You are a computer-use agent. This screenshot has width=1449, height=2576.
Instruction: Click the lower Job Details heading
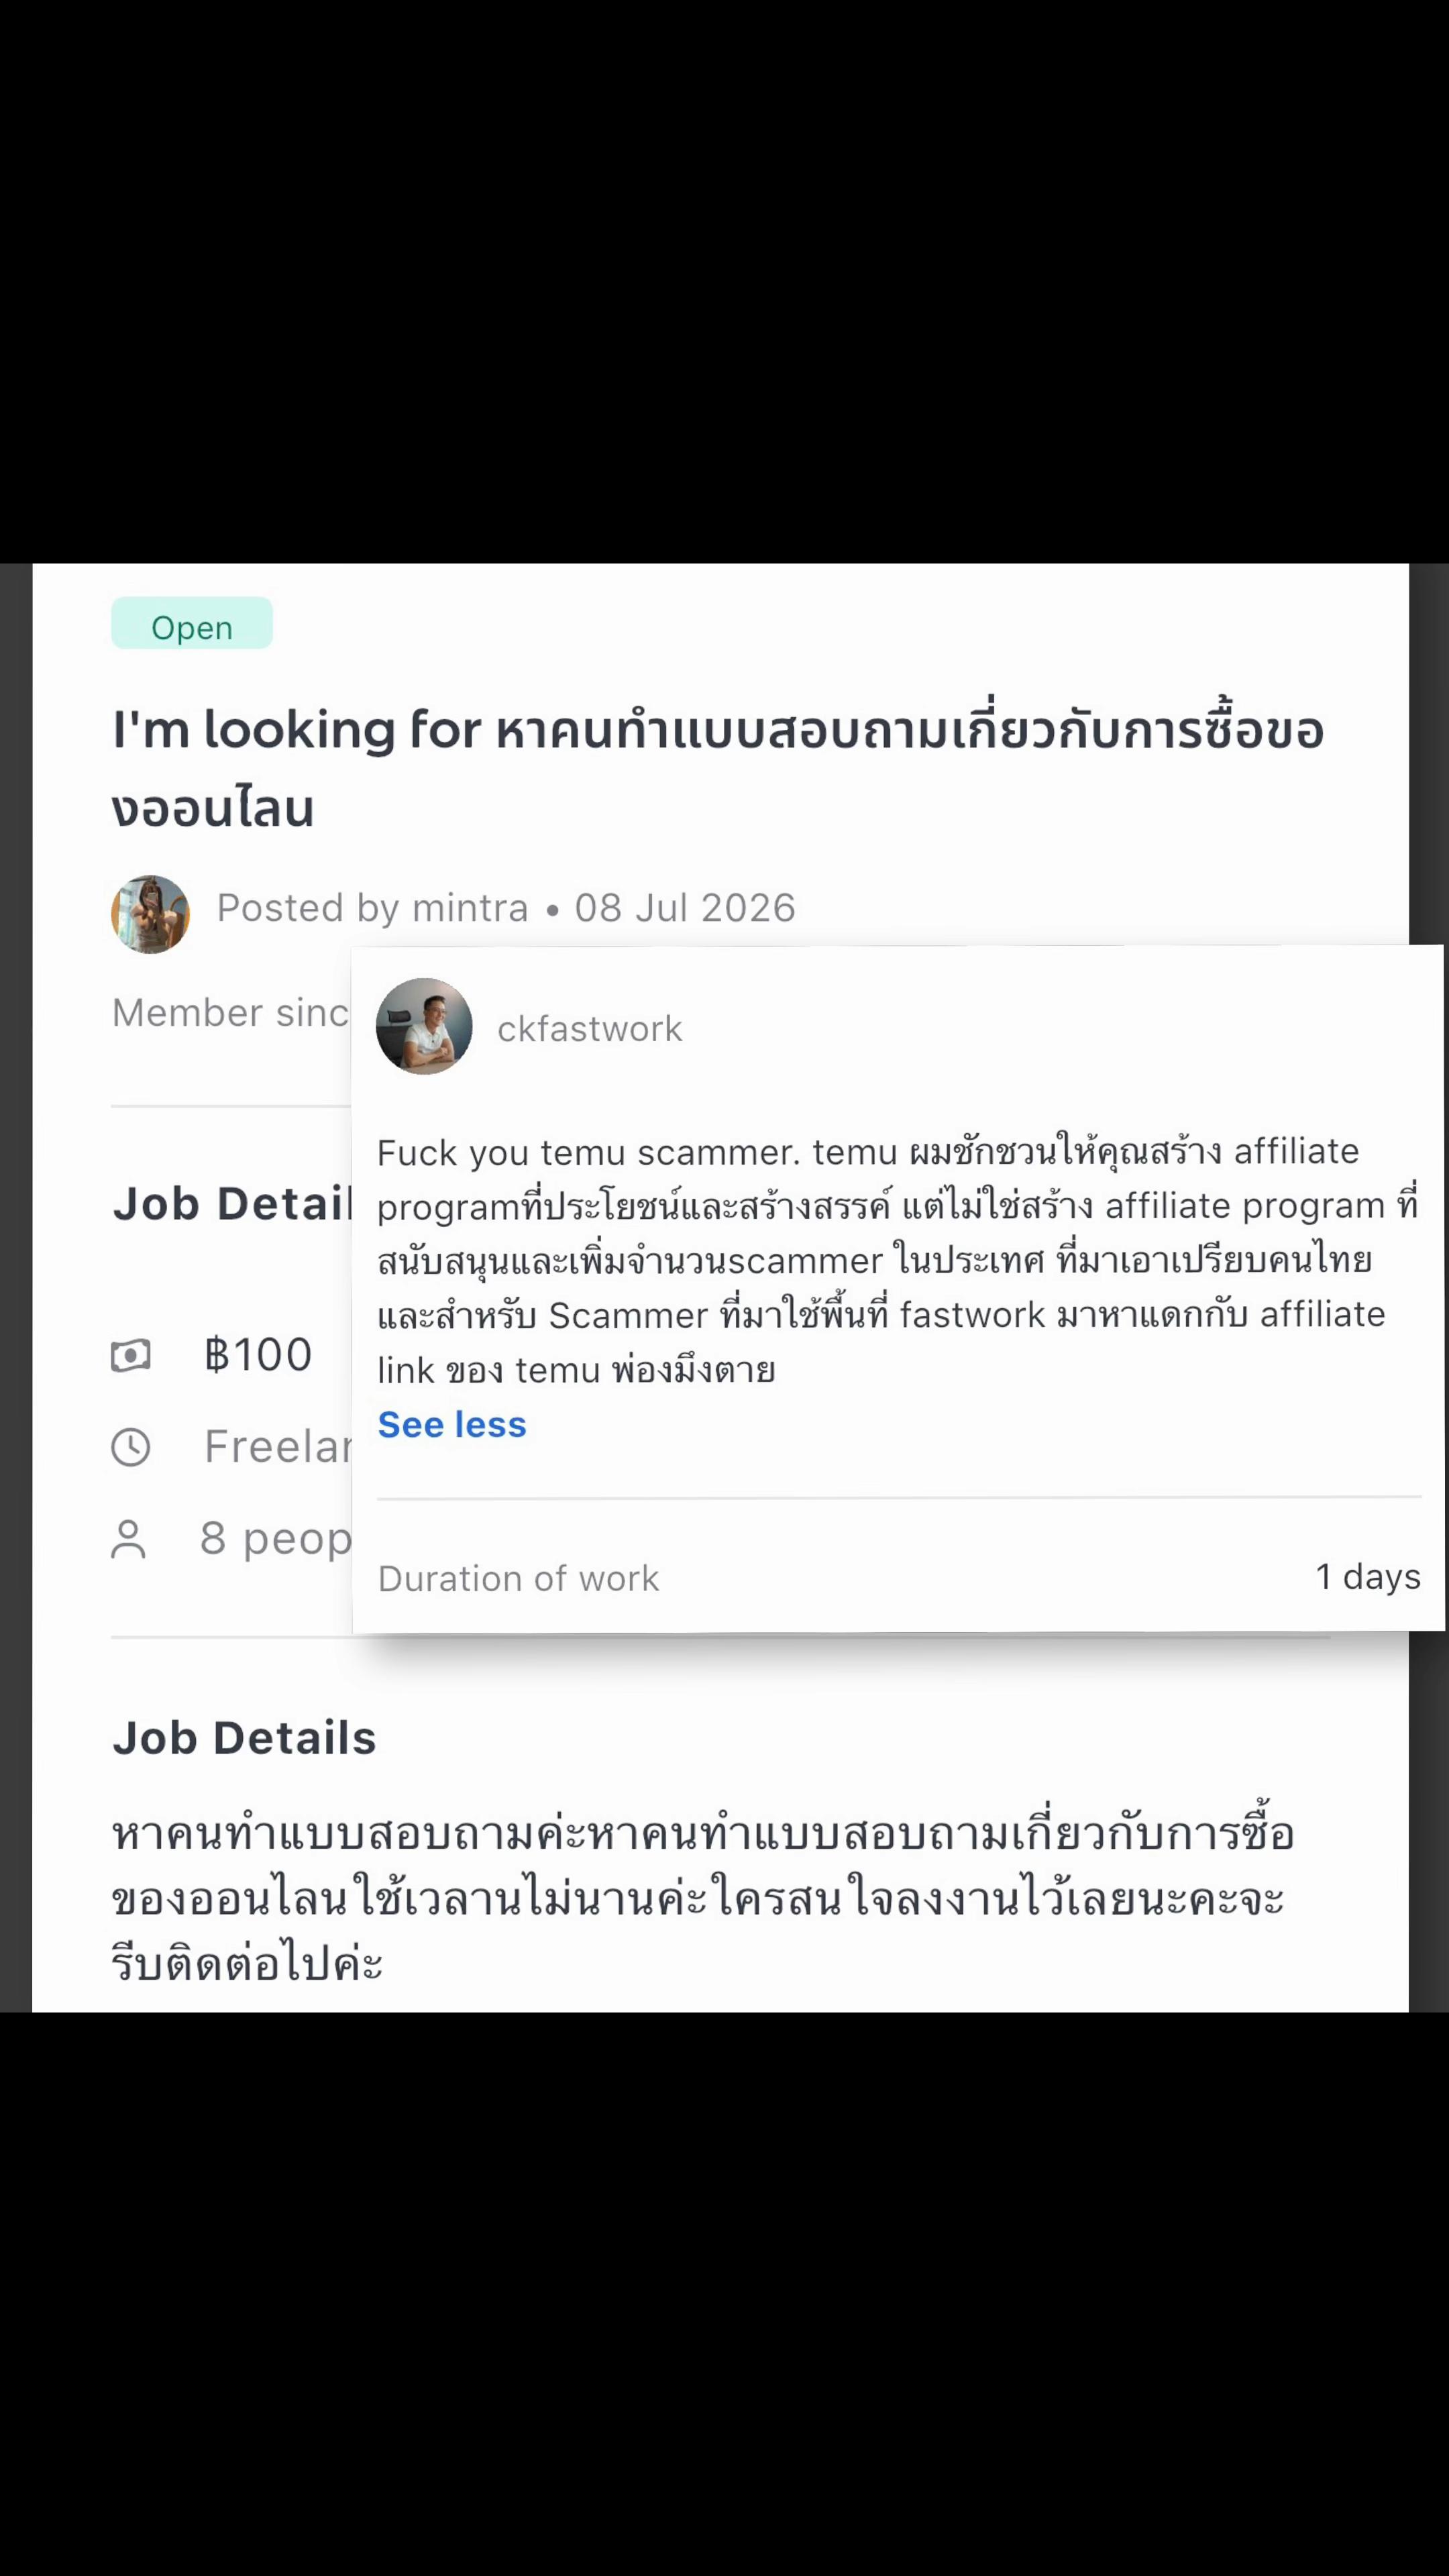pyautogui.click(x=244, y=1738)
